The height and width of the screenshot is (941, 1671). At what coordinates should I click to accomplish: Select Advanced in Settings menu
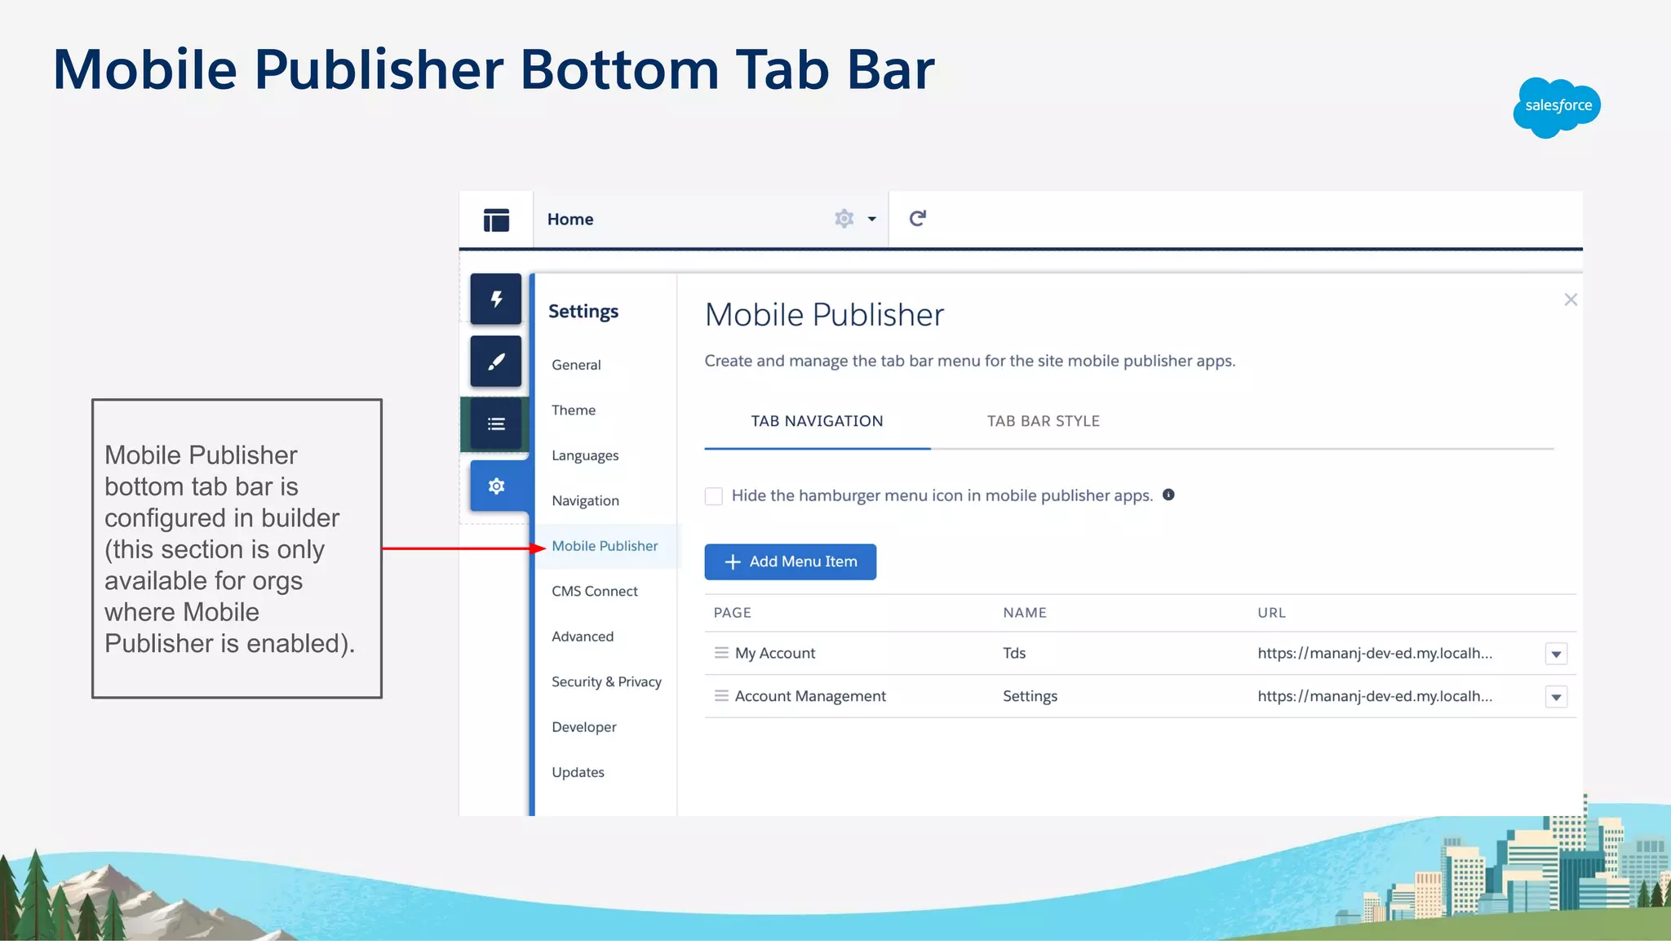point(583,637)
